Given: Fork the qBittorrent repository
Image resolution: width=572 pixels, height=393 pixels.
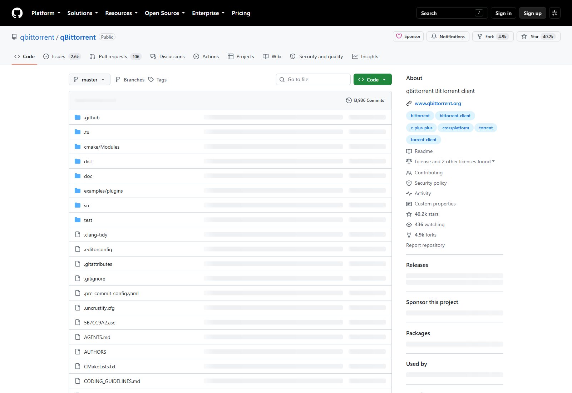Looking at the screenshot, I should (x=493, y=36).
